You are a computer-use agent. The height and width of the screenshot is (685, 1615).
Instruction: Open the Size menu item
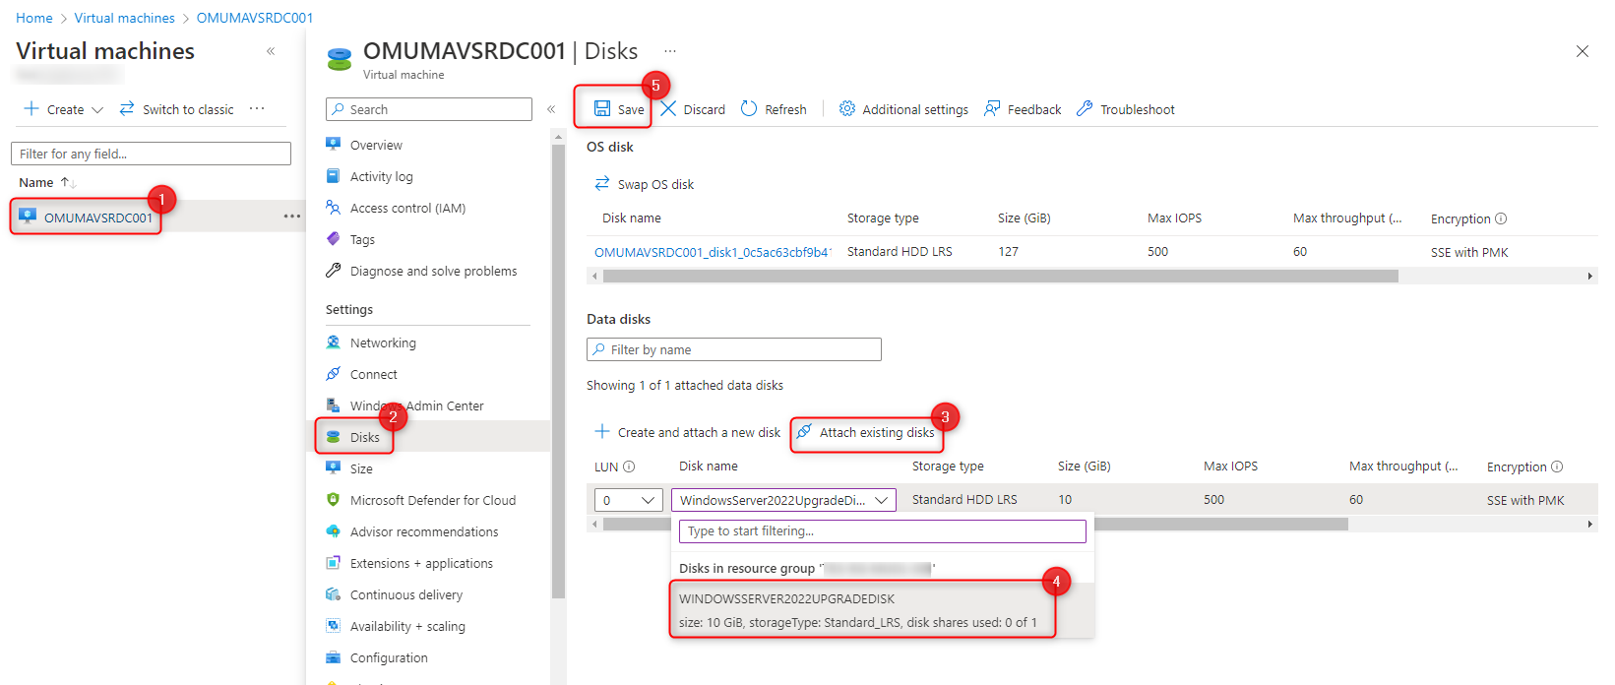tap(361, 468)
